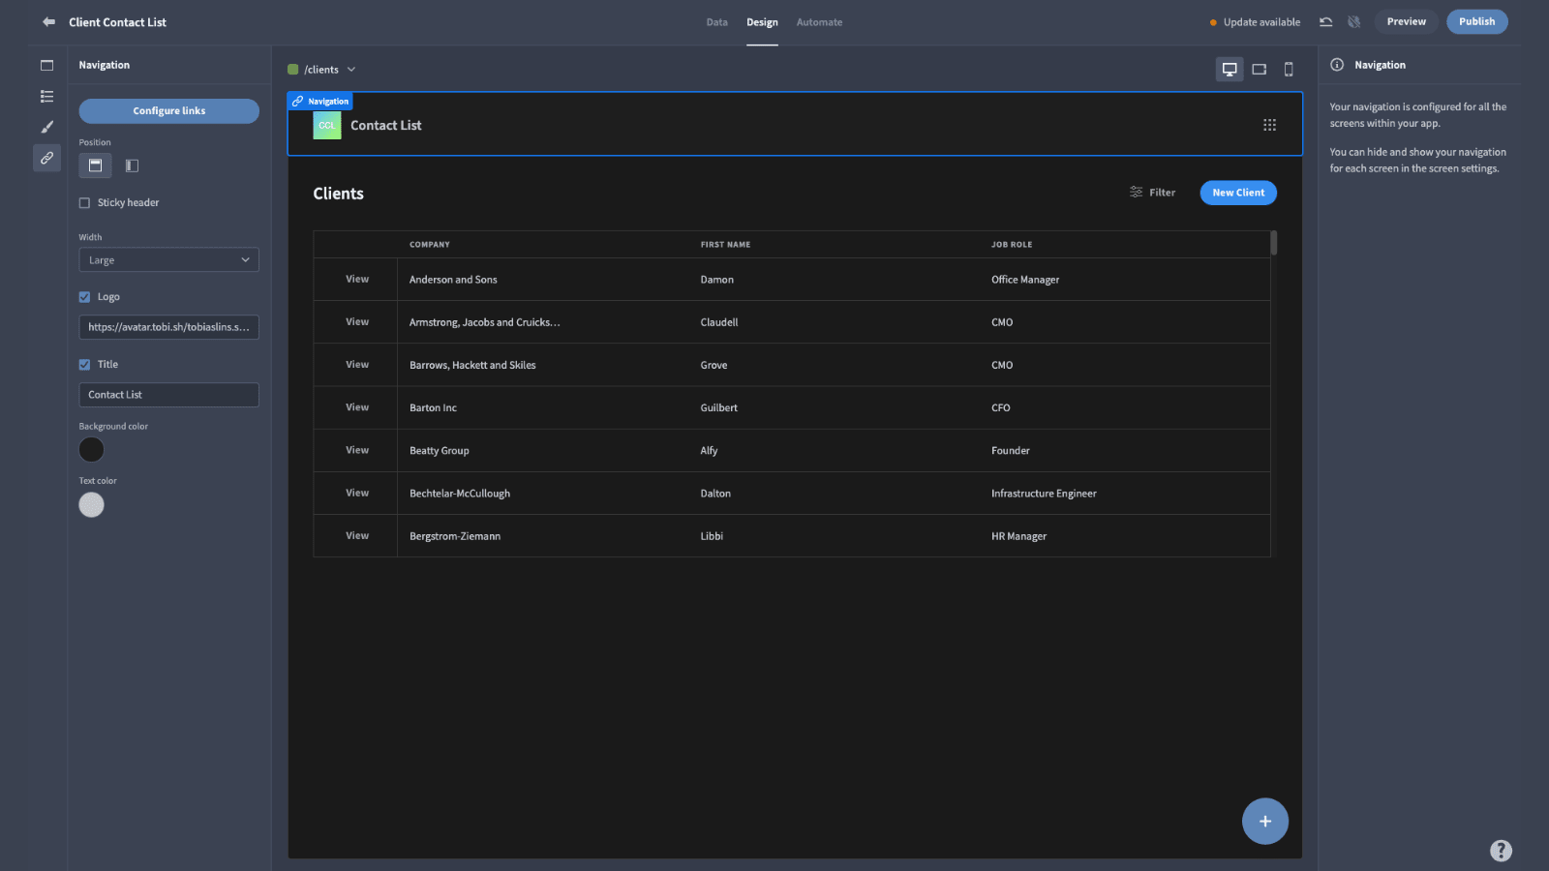Click the CCL logo in the preview

(327, 125)
